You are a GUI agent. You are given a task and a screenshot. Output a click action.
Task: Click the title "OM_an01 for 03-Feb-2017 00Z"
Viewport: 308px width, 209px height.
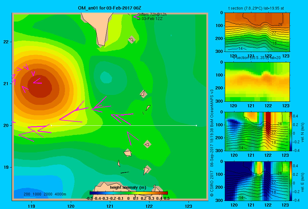point(109,8)
